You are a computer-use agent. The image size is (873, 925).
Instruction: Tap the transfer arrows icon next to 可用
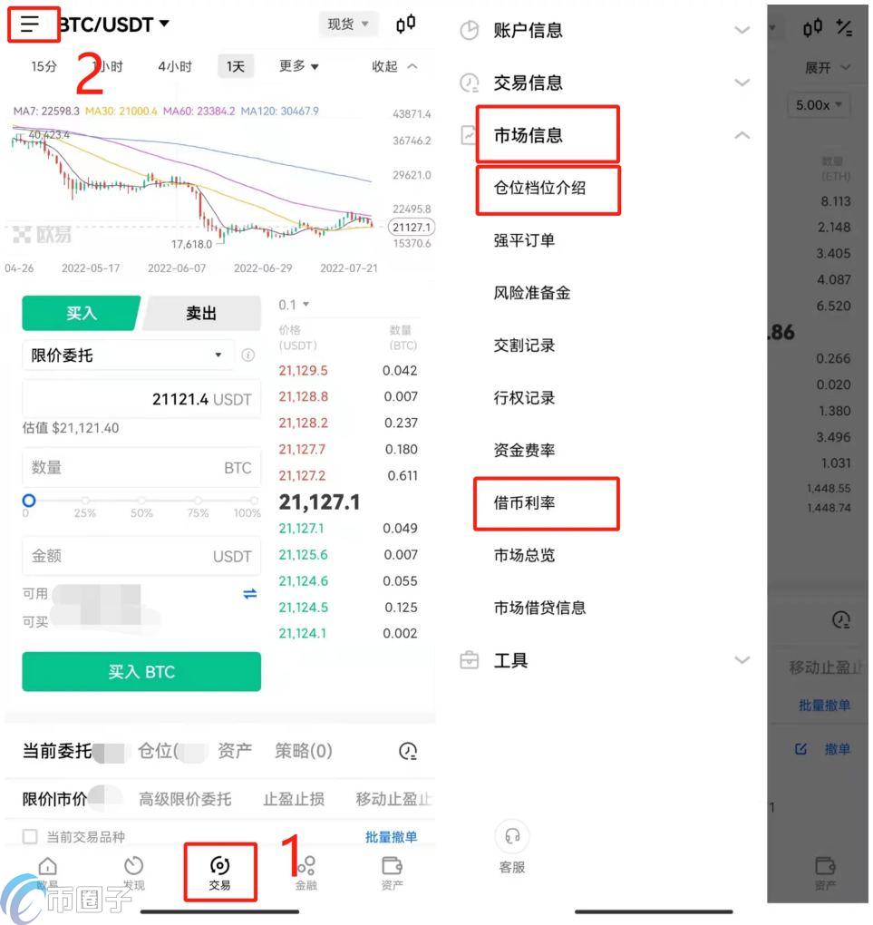[x=250, y=593]
